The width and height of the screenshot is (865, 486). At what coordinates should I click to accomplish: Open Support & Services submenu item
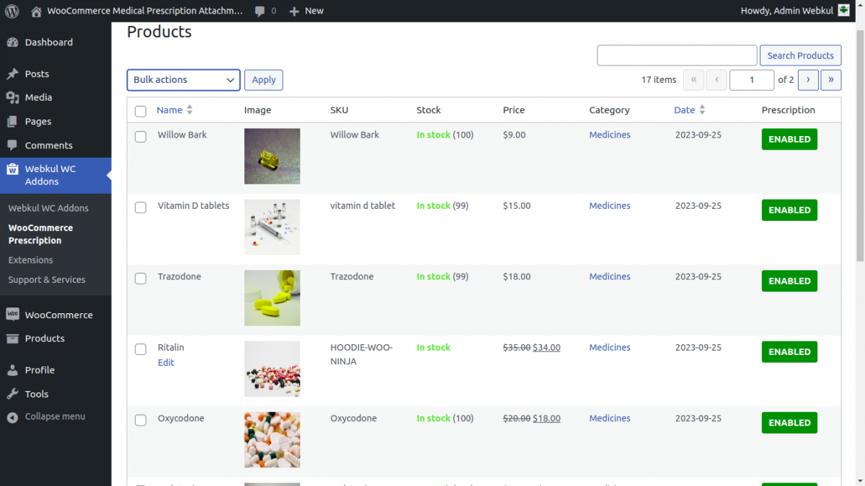pyautogui.click(x=47, y=279)
